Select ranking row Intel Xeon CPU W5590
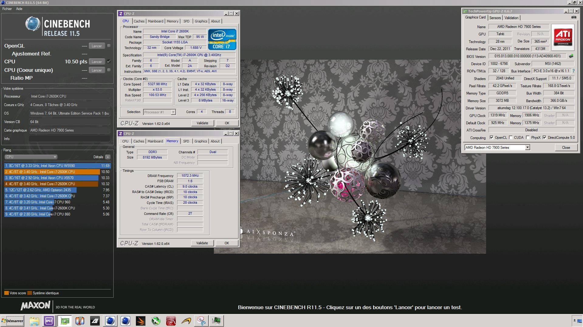The width and height of the screenshot is (583, 327). click(x=57, y=166)
